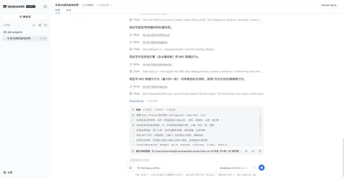Click the Write pencil icon for effects.js
The height and width of the screenshot is (178, 344).
point(131,35)
